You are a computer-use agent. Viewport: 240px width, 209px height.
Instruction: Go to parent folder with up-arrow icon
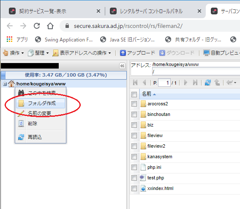coord(217,82)
